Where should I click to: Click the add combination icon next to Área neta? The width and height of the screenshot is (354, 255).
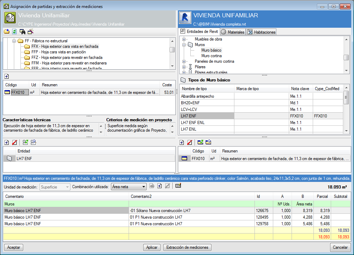(x=159, y=186)
